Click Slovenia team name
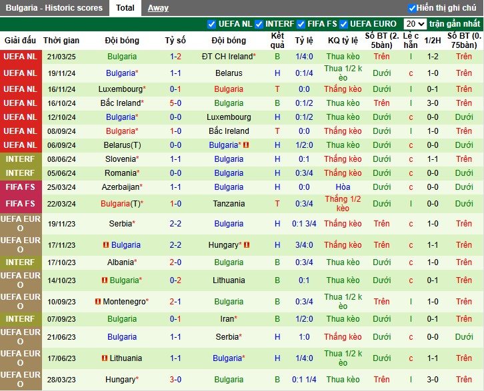The image size is (484, 391). tap(121, 159)
